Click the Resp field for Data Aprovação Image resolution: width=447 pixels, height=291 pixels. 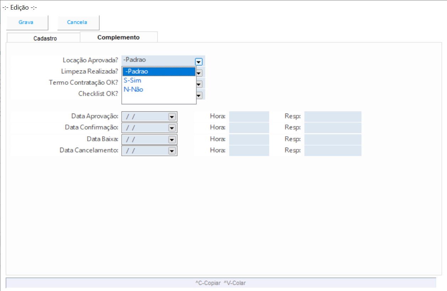332,116
